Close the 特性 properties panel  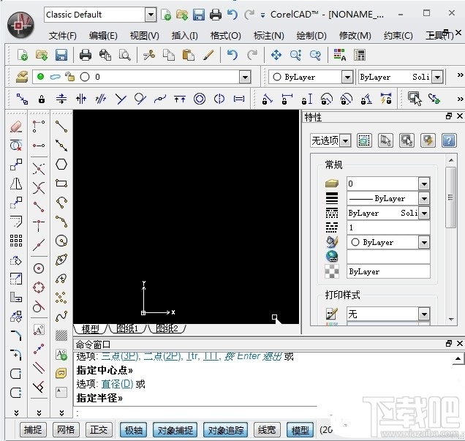point(459,116)
